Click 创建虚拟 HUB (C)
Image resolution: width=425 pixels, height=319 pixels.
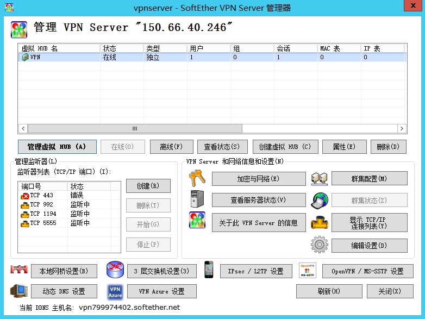(285, 147)
